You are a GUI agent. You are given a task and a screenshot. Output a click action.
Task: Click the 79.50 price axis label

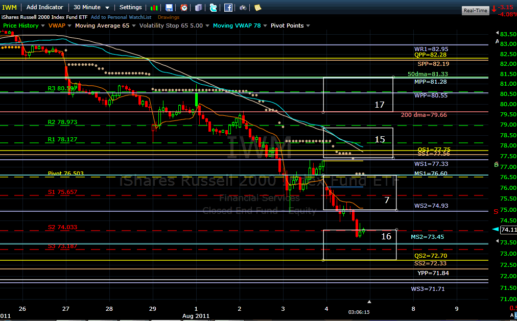508,115
